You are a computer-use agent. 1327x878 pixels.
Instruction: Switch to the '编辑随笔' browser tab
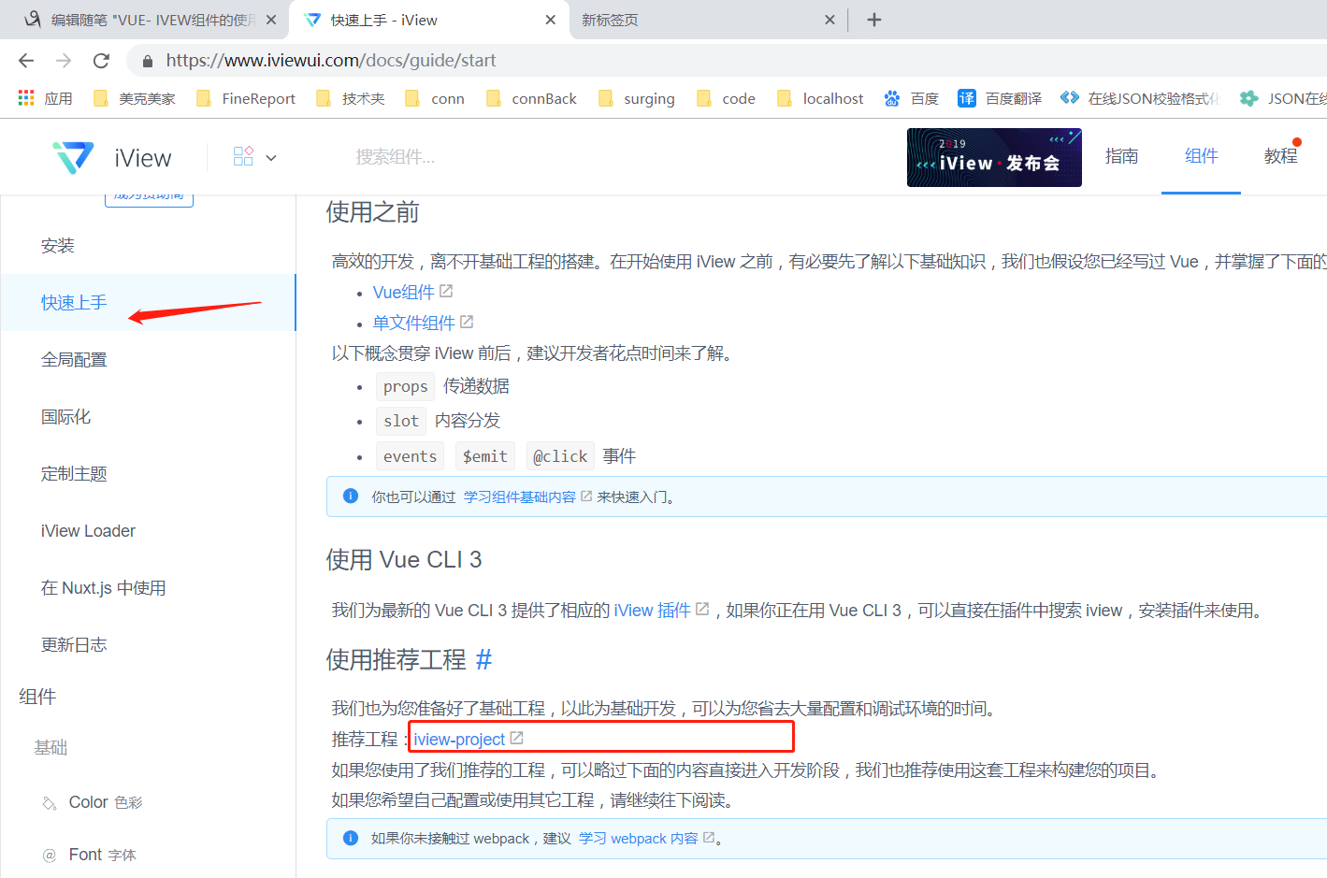(x=145, y=20)
